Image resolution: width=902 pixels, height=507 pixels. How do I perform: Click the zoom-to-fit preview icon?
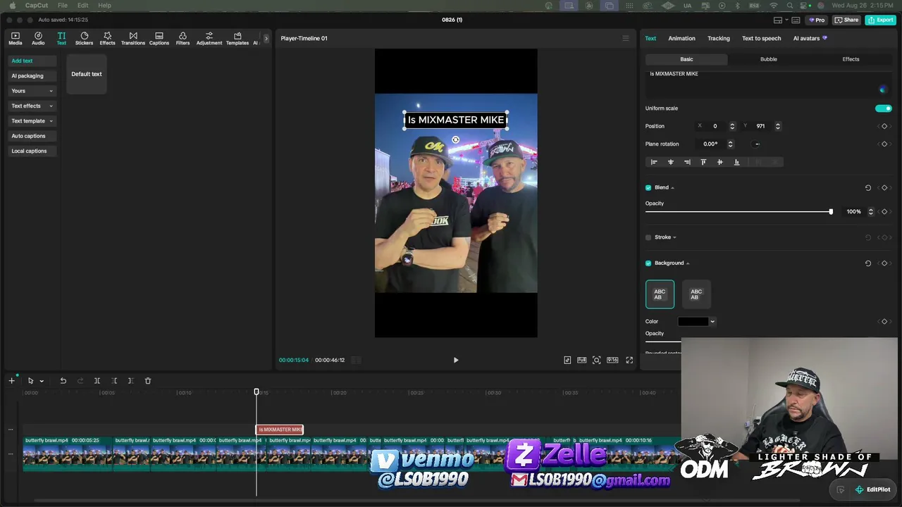pyautogui.click(x=597, y=360)
